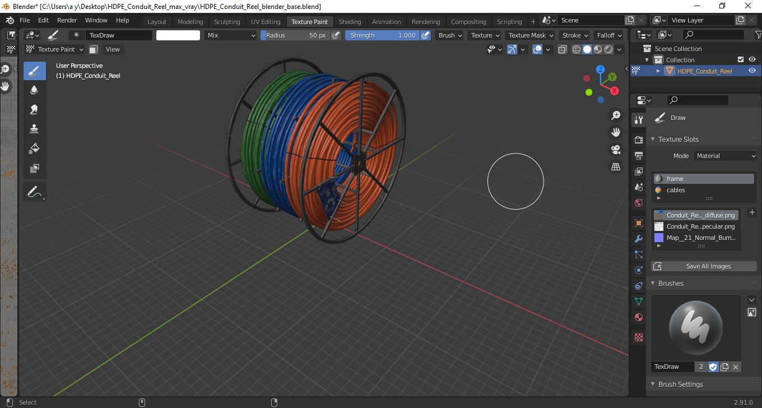Click the white brush color swatch
The width and height of the screenshot is (762, 408).
(178, 35)
